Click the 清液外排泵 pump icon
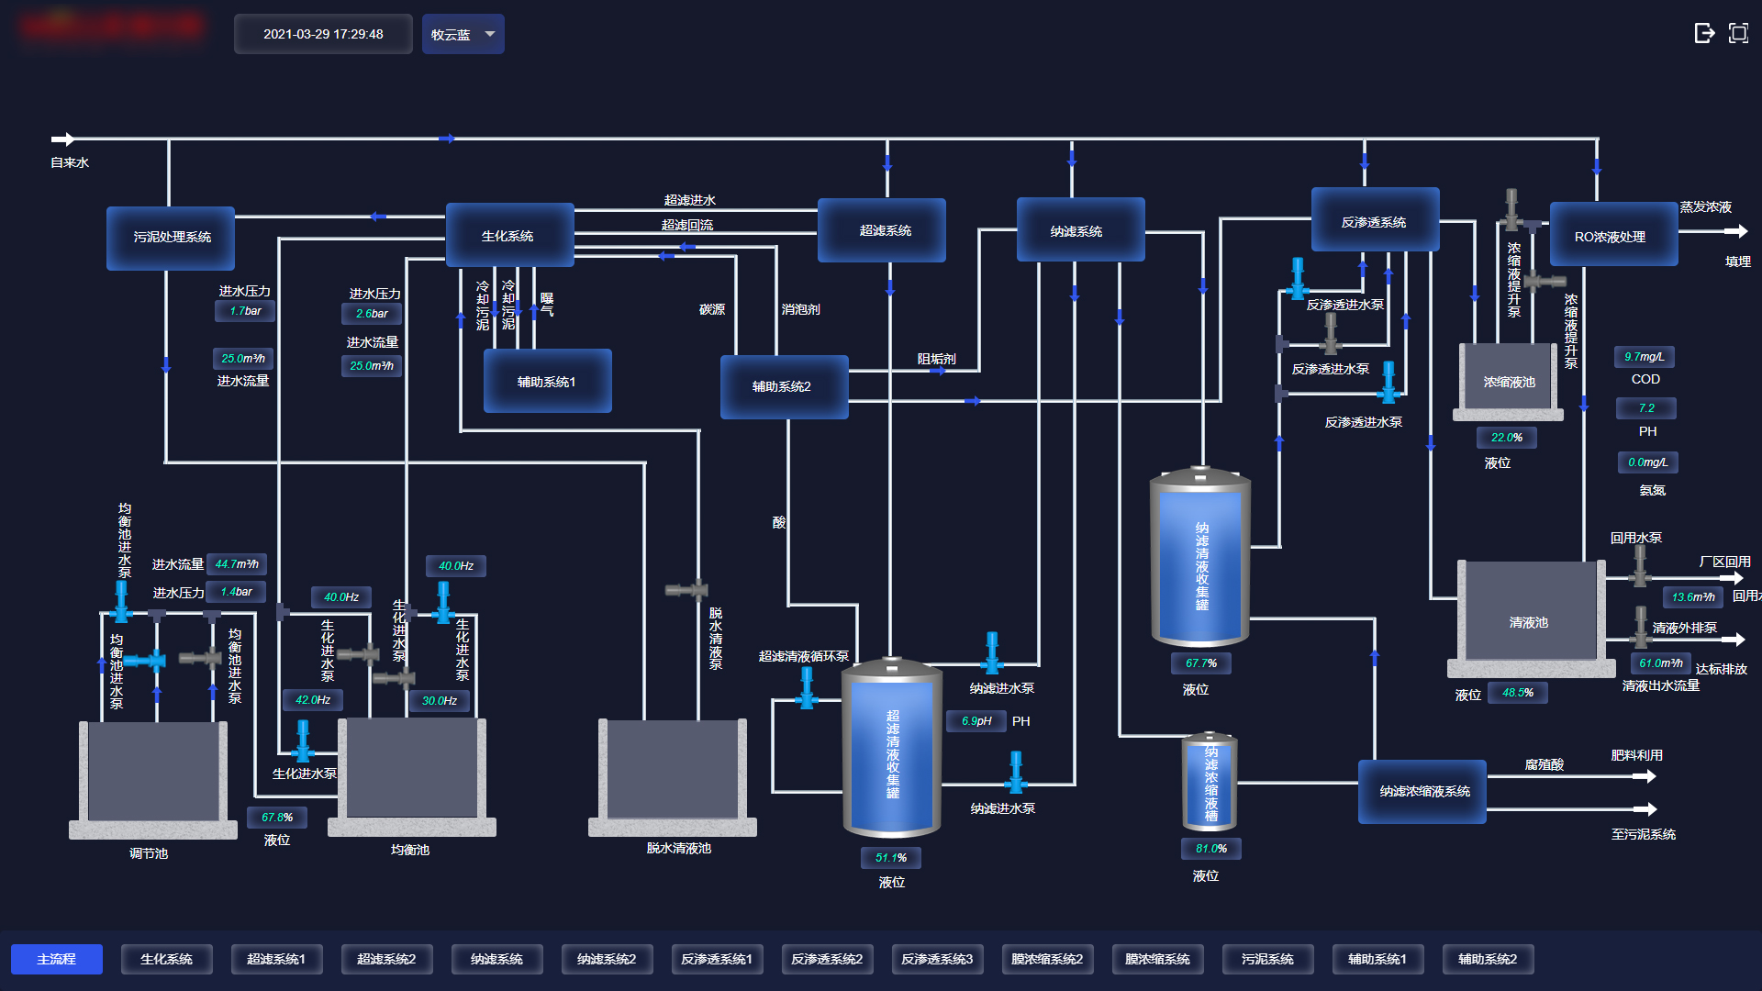The height and width of the screenshot is (991, 1762). point(1641,627)
